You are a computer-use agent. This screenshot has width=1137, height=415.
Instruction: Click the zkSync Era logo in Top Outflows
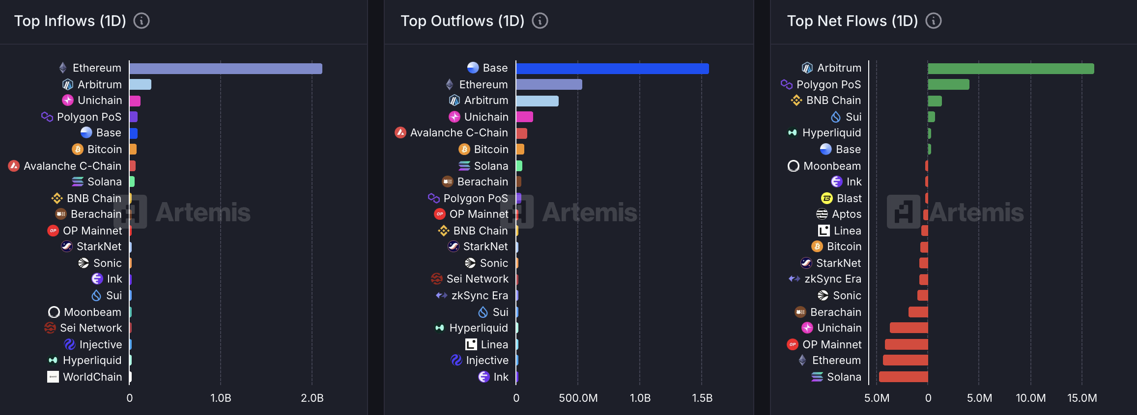click(x=442, y=295)
